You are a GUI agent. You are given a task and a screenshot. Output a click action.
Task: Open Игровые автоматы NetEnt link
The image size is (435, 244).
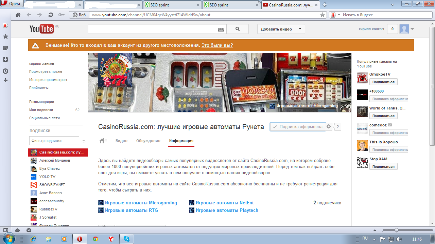click(x=224, y=203)
